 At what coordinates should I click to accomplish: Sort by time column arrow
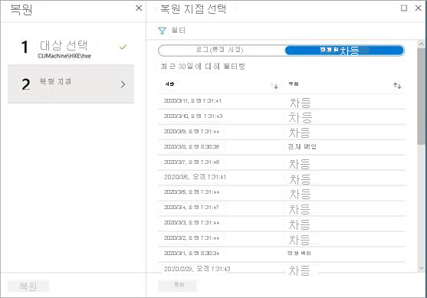275,86
